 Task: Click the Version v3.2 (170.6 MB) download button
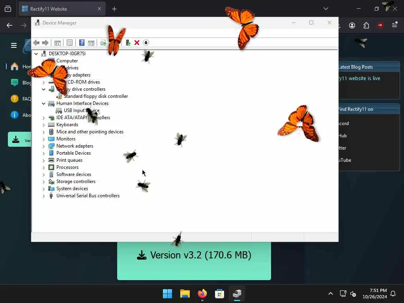click(194, 261)
